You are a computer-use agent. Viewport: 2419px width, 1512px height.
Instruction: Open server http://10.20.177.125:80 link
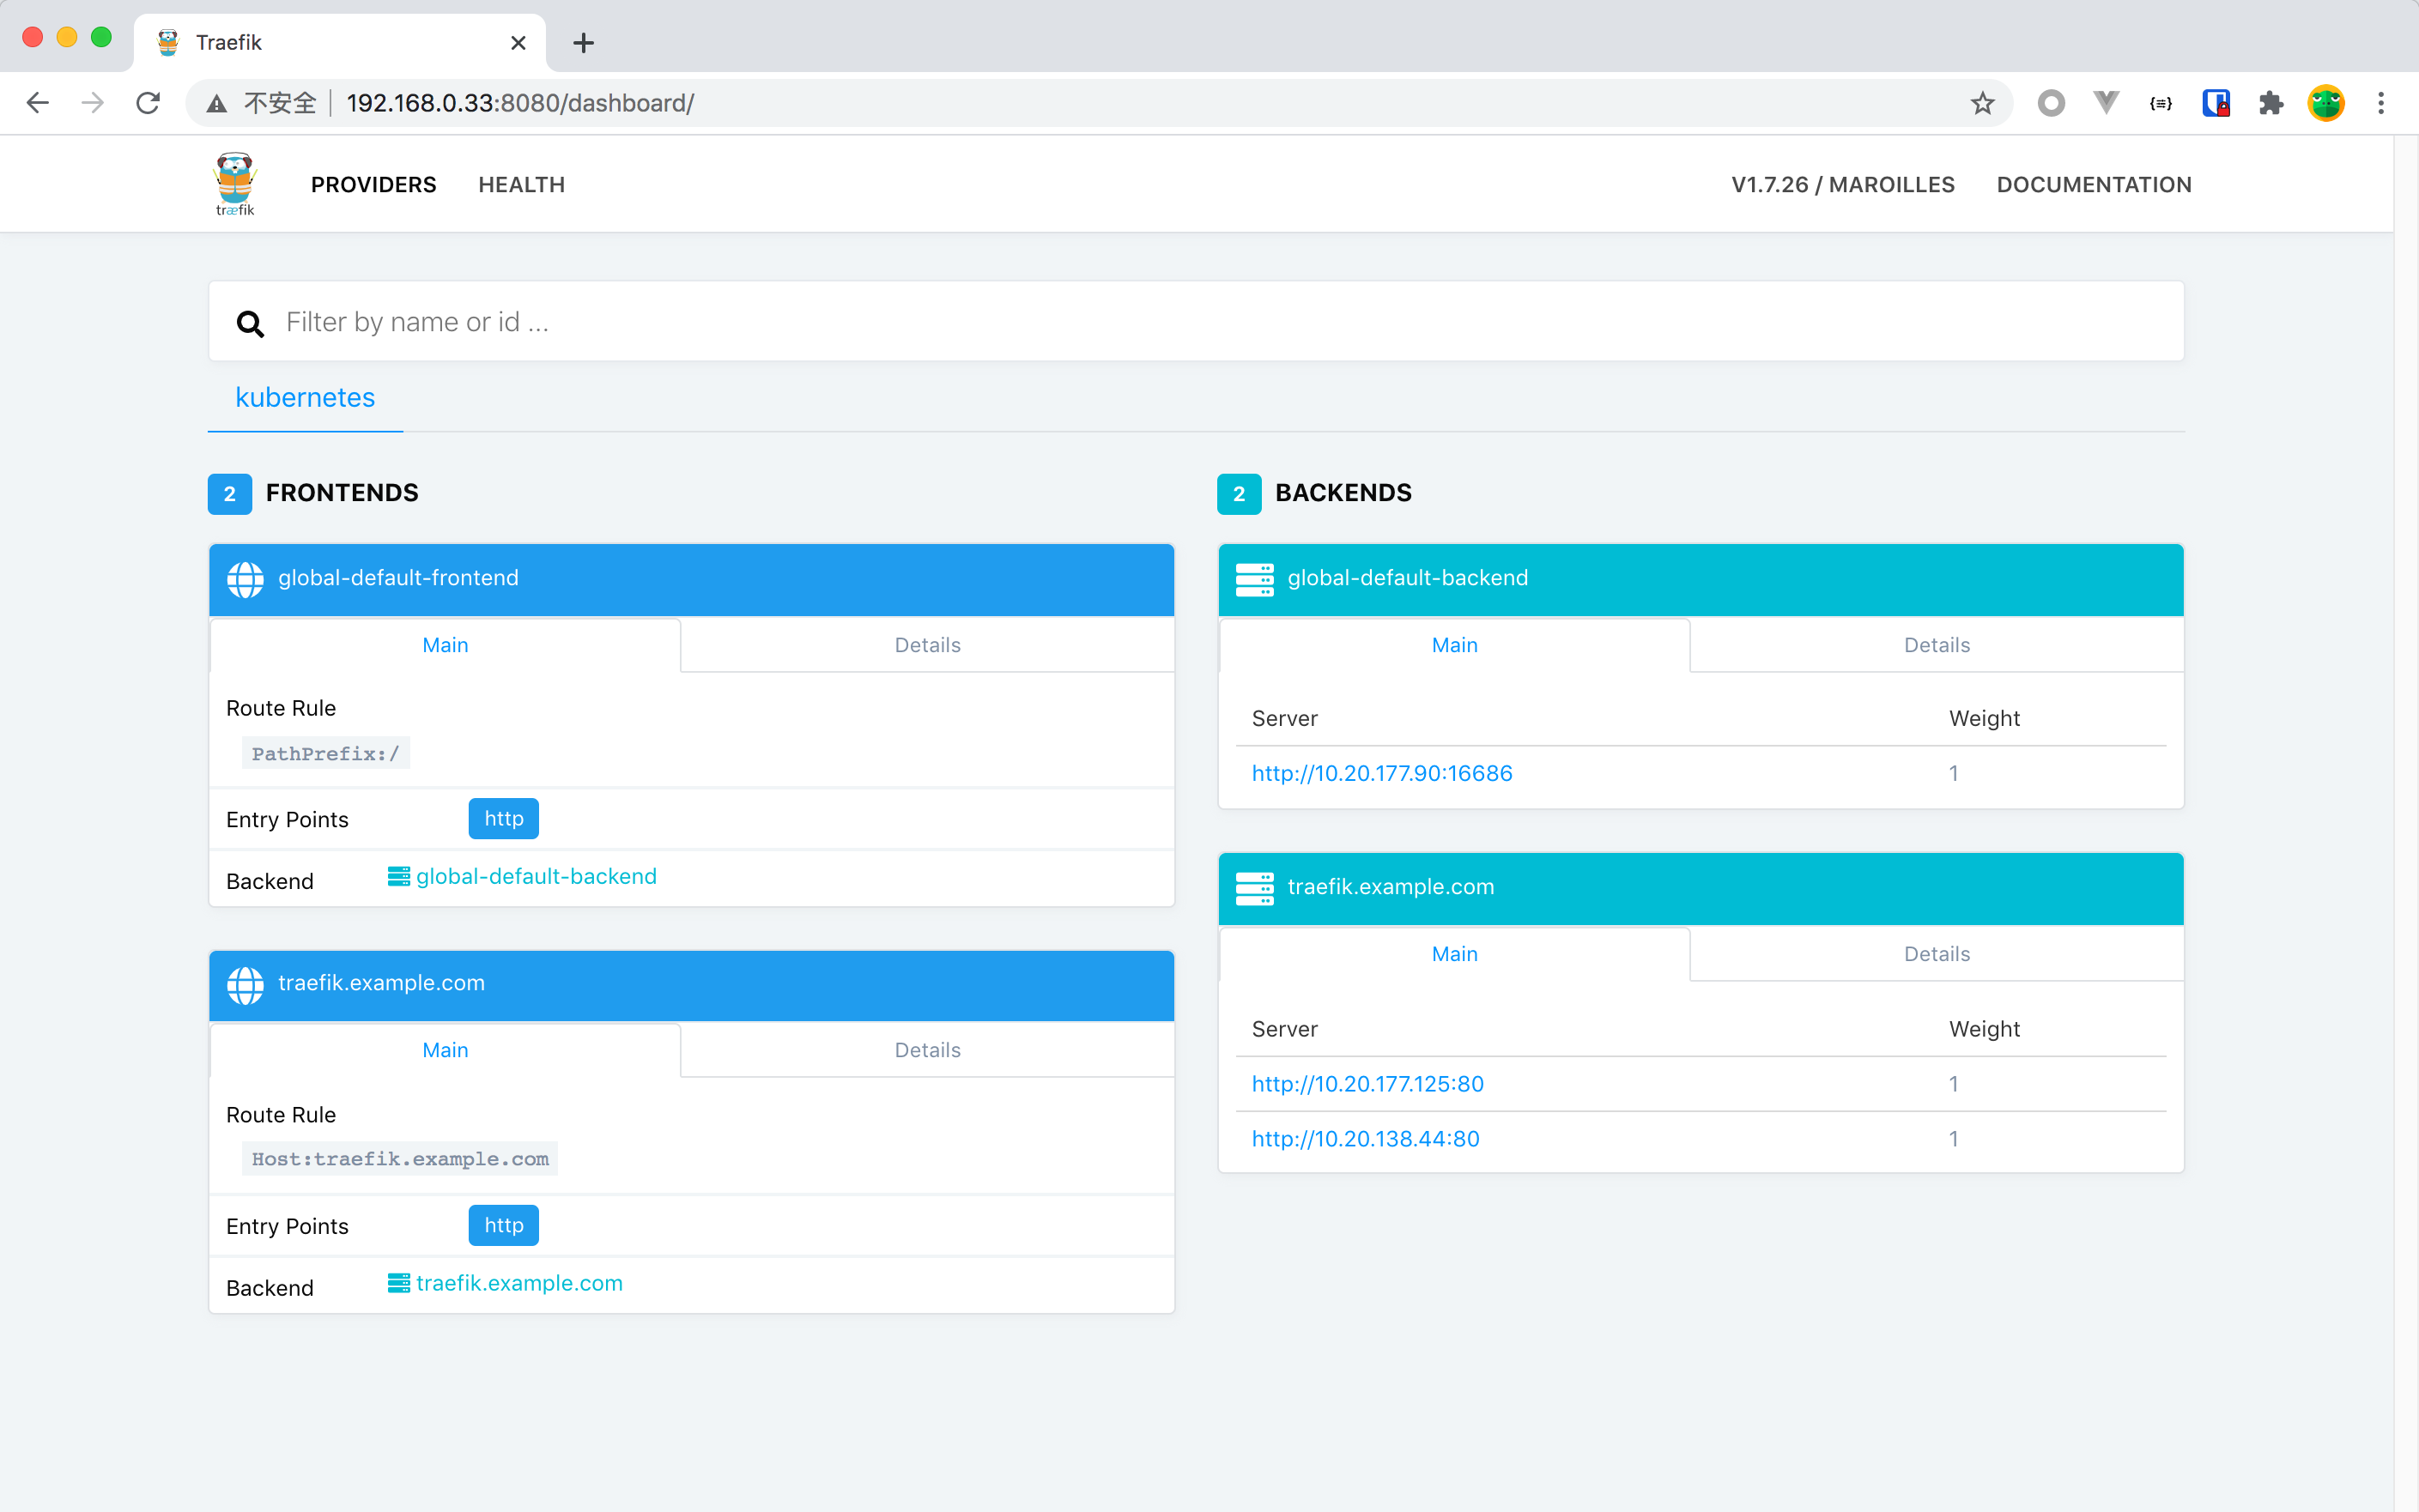(1367, 1084)
